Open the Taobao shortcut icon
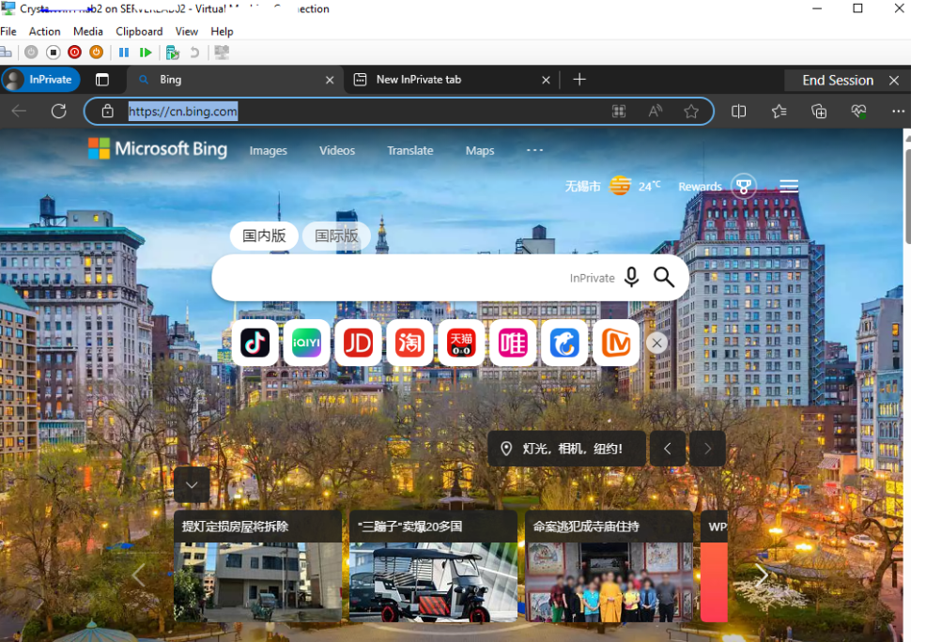 [x=409, y=343]
